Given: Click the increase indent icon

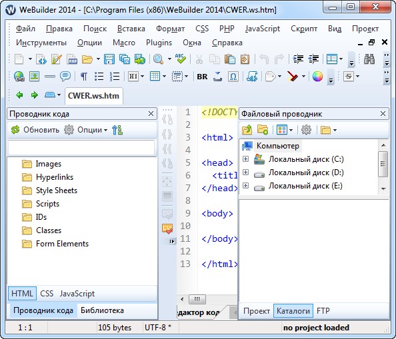Looking at the screenshot, I should (298, 59).
